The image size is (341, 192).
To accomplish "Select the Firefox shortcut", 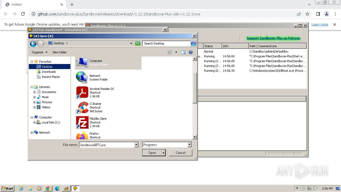I will coord(108,135).
